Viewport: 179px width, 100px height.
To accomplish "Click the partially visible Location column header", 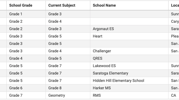I will click(x=174, y=5).
